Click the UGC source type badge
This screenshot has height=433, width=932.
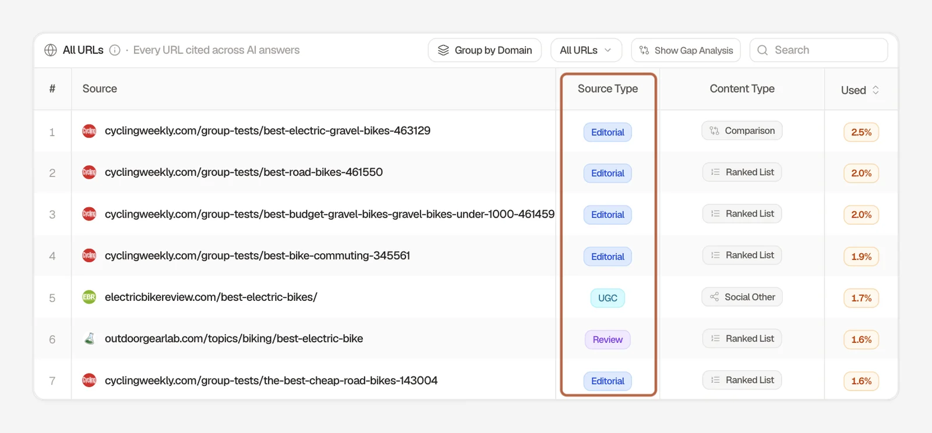[608, 298]
